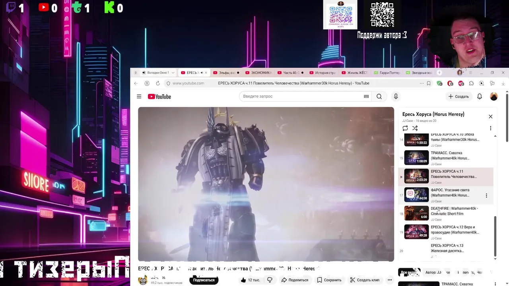Click the playlist panel scrollbar

pyautogui.click(x=495, y=236)
